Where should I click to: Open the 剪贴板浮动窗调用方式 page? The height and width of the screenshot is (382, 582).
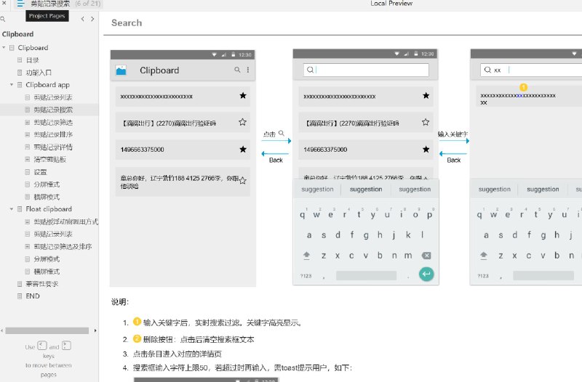coord(66,222)
